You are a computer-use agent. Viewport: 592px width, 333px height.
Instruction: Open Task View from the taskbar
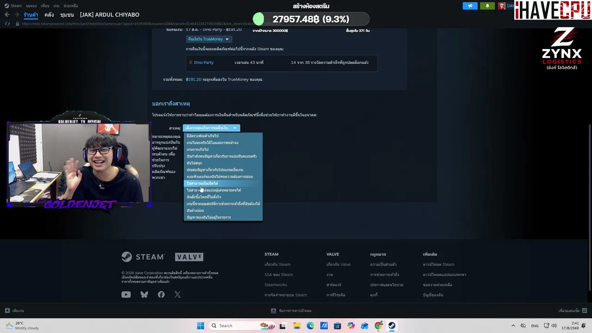pos(283,326)
